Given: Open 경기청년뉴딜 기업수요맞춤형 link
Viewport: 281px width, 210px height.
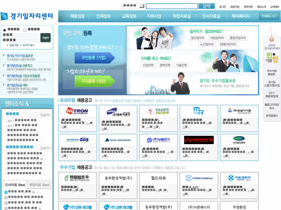Looking at the screenshot, I should 23,76.
